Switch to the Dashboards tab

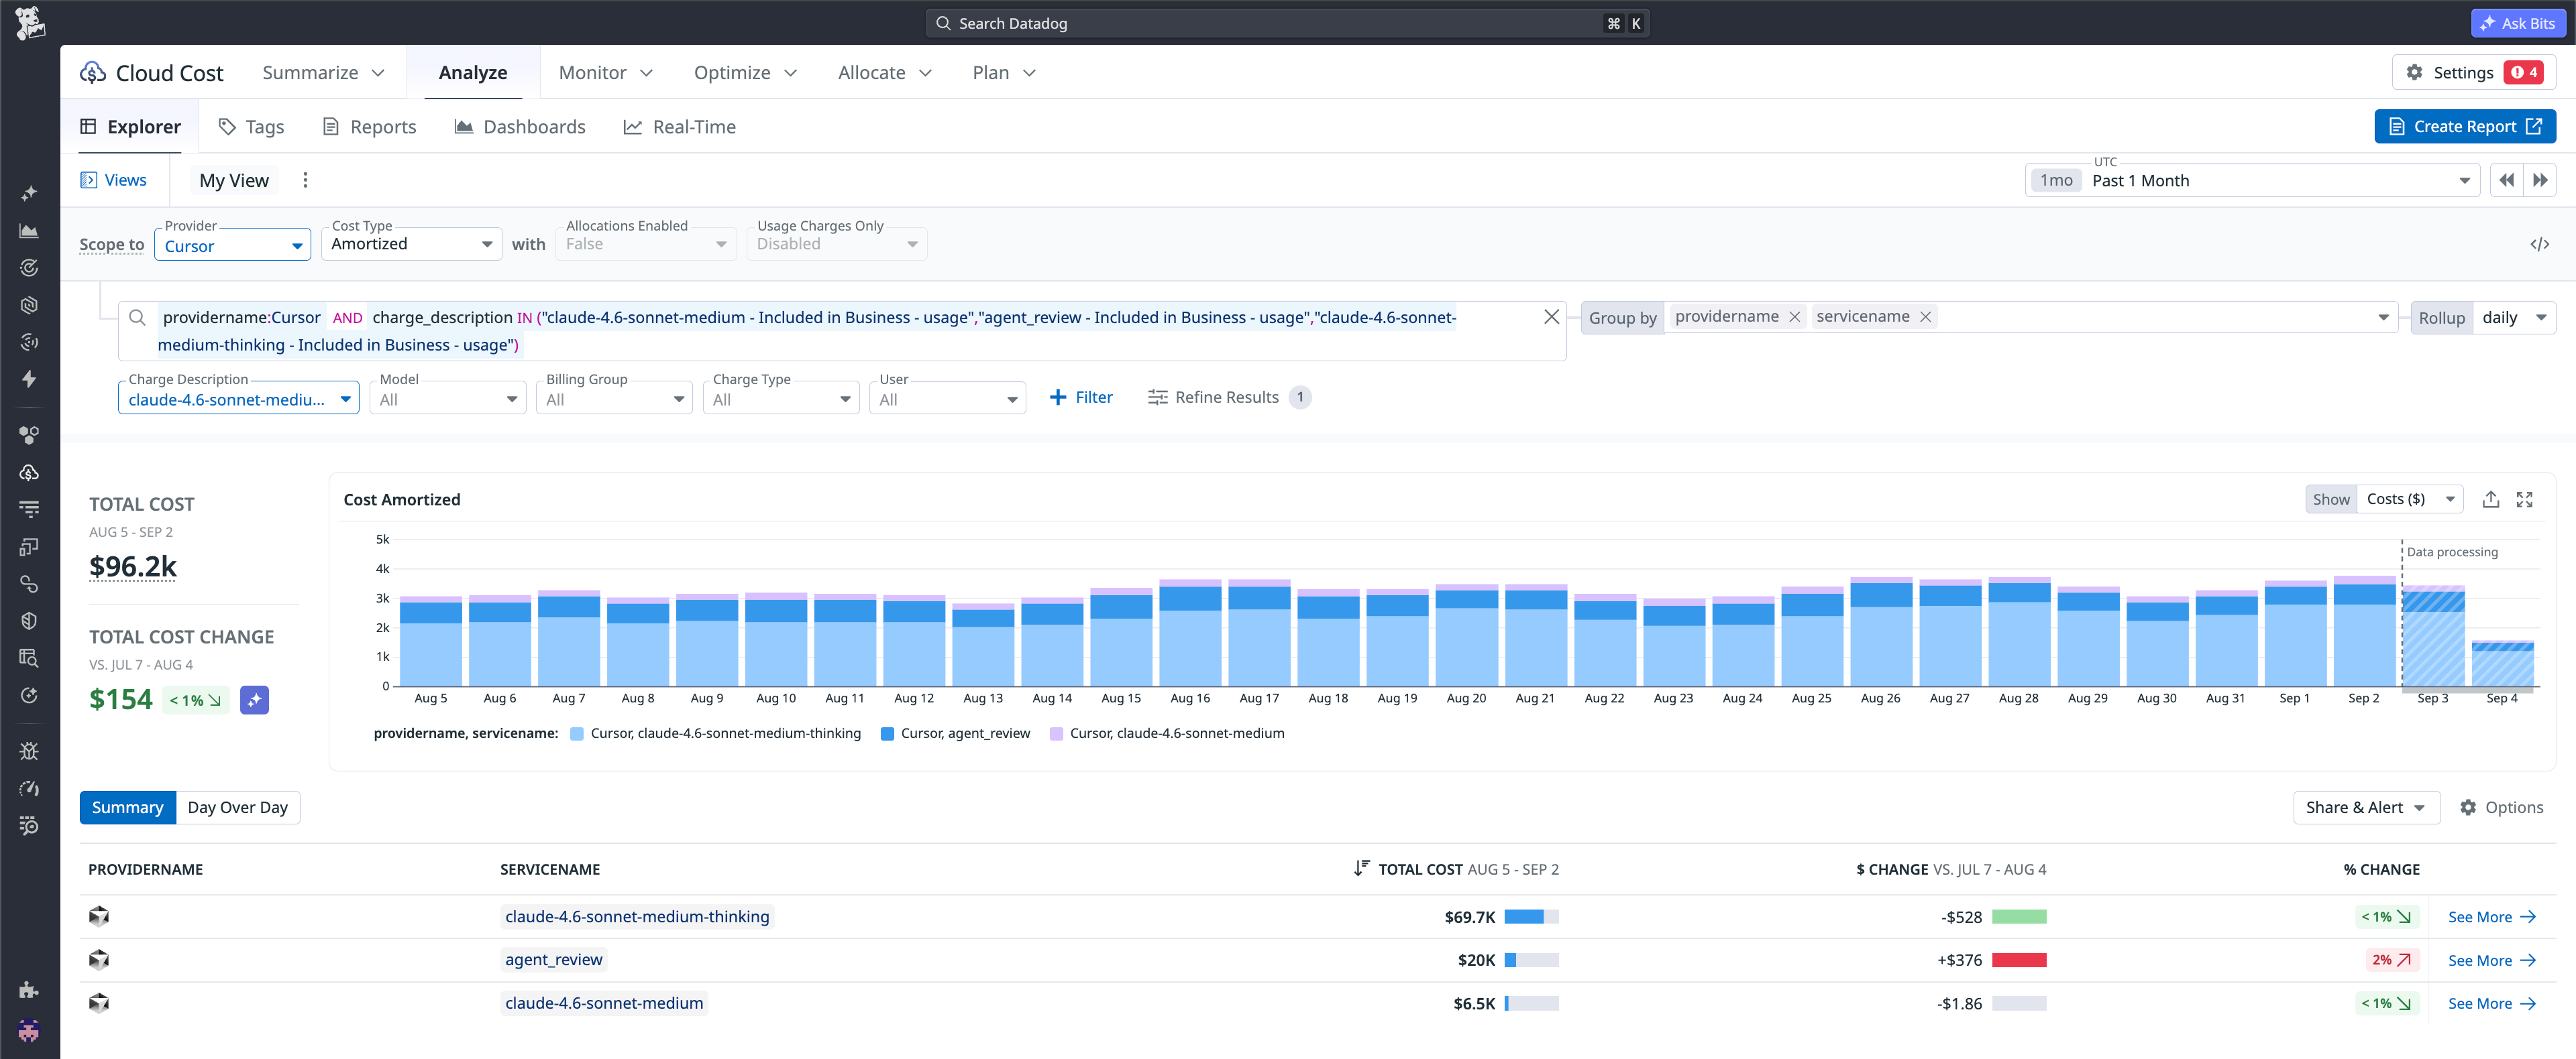coord(520,126)
